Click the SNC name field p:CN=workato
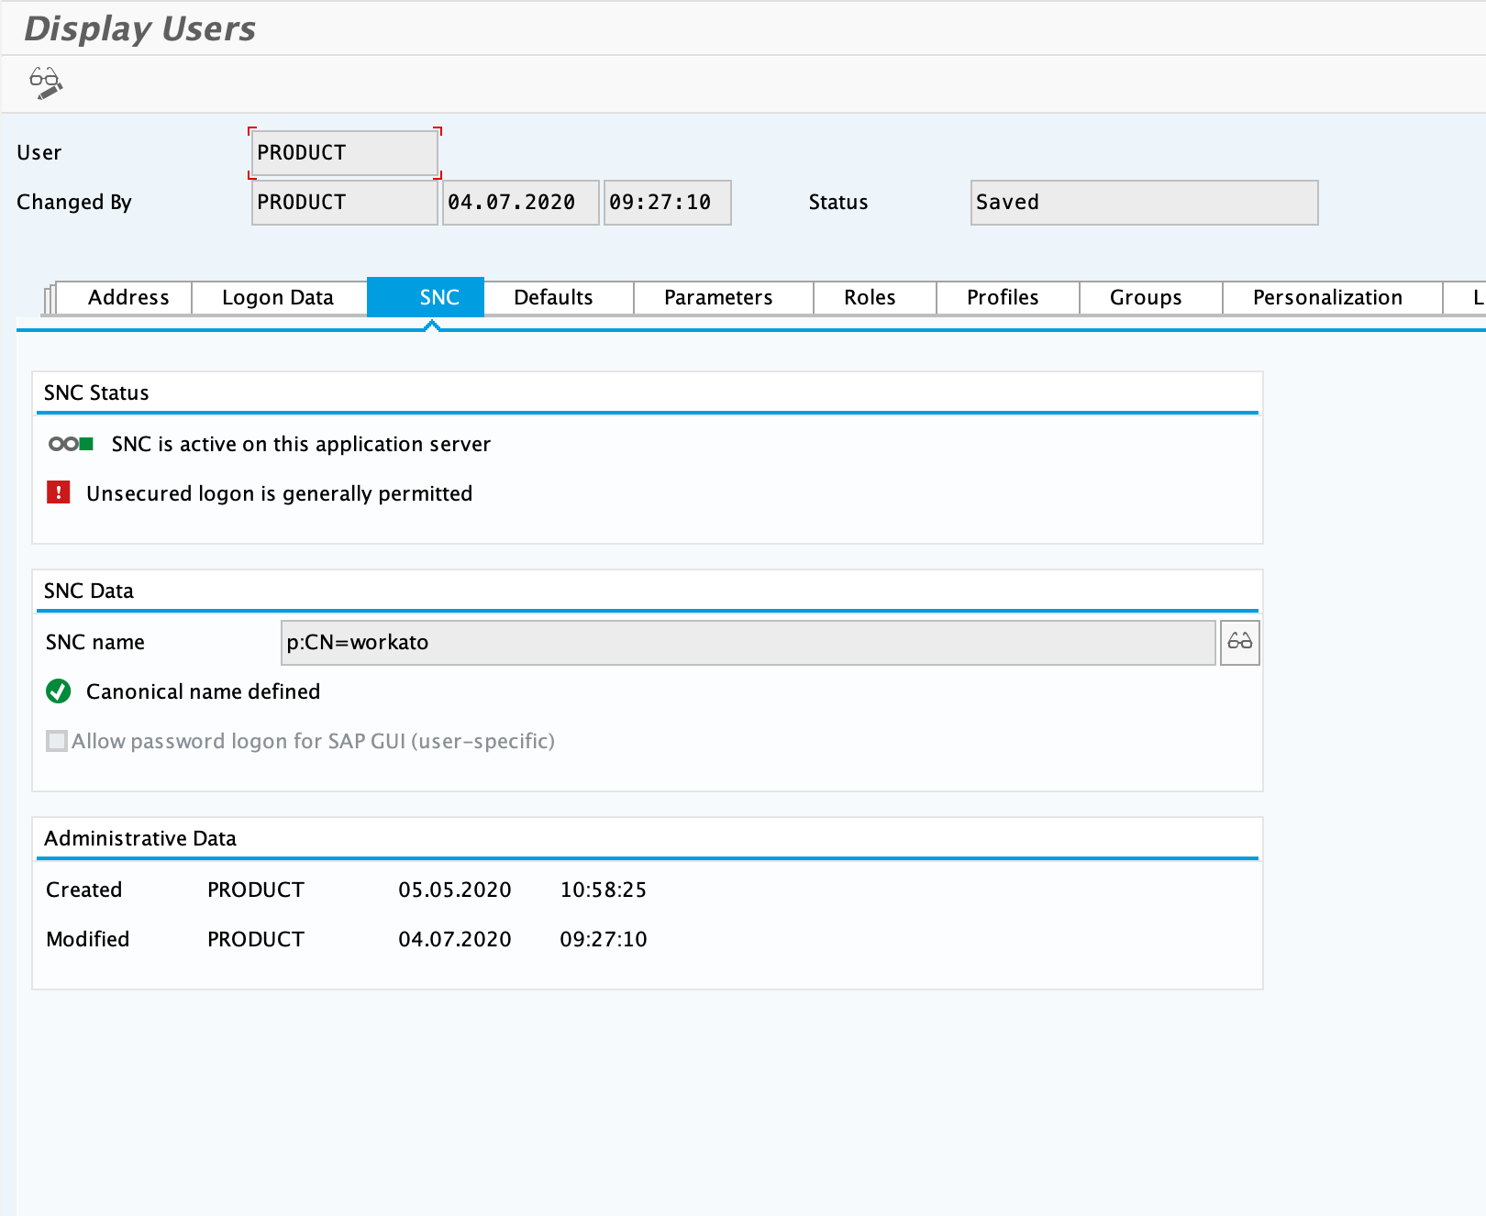The height and width of the screenshot is (1216, 1486). coord(748,643)
